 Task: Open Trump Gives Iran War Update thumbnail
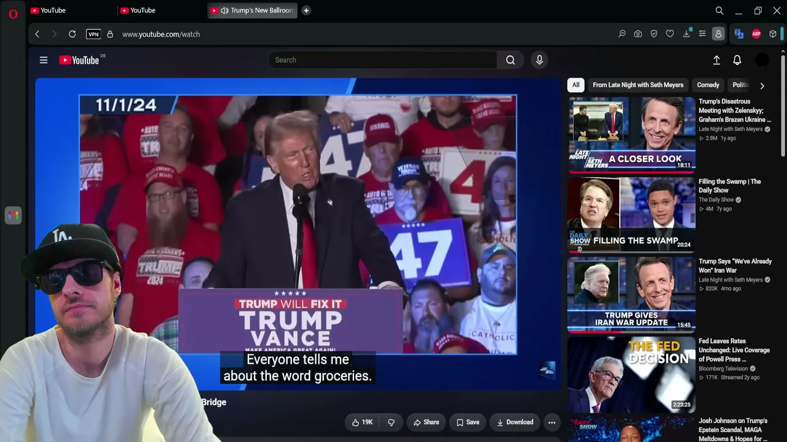tap(631, 294)
